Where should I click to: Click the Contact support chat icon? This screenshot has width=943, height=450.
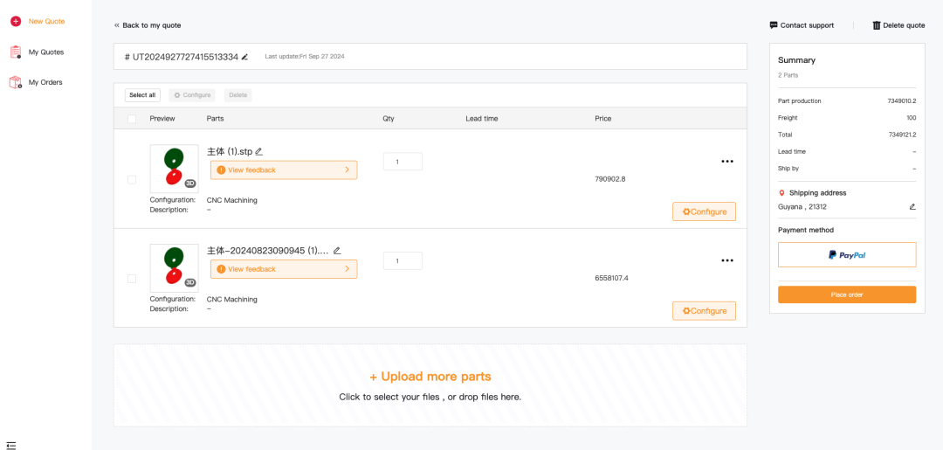point(774,25)
